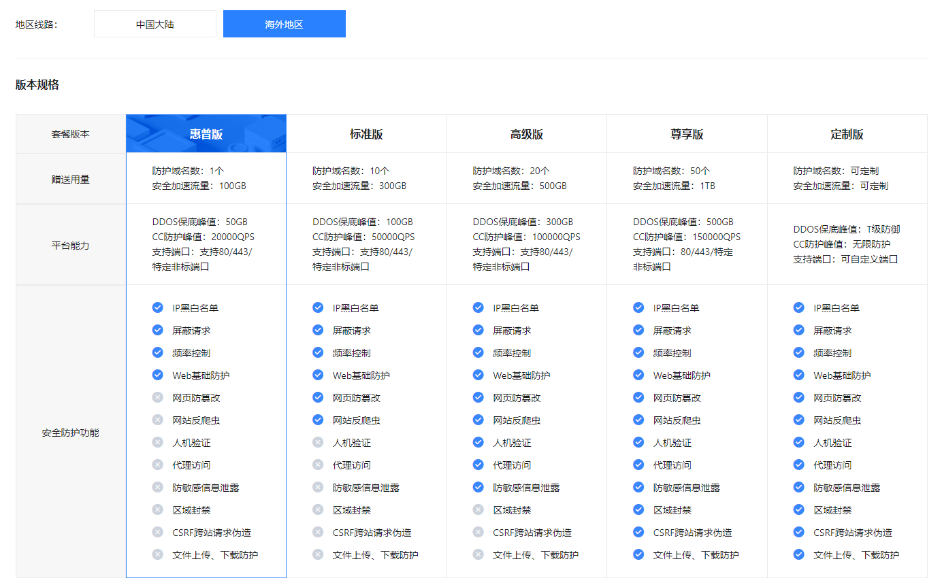This screenshot has width=942, height=587.
Task: Click the 安全防护功能 row label
Action: pos(70,432)
